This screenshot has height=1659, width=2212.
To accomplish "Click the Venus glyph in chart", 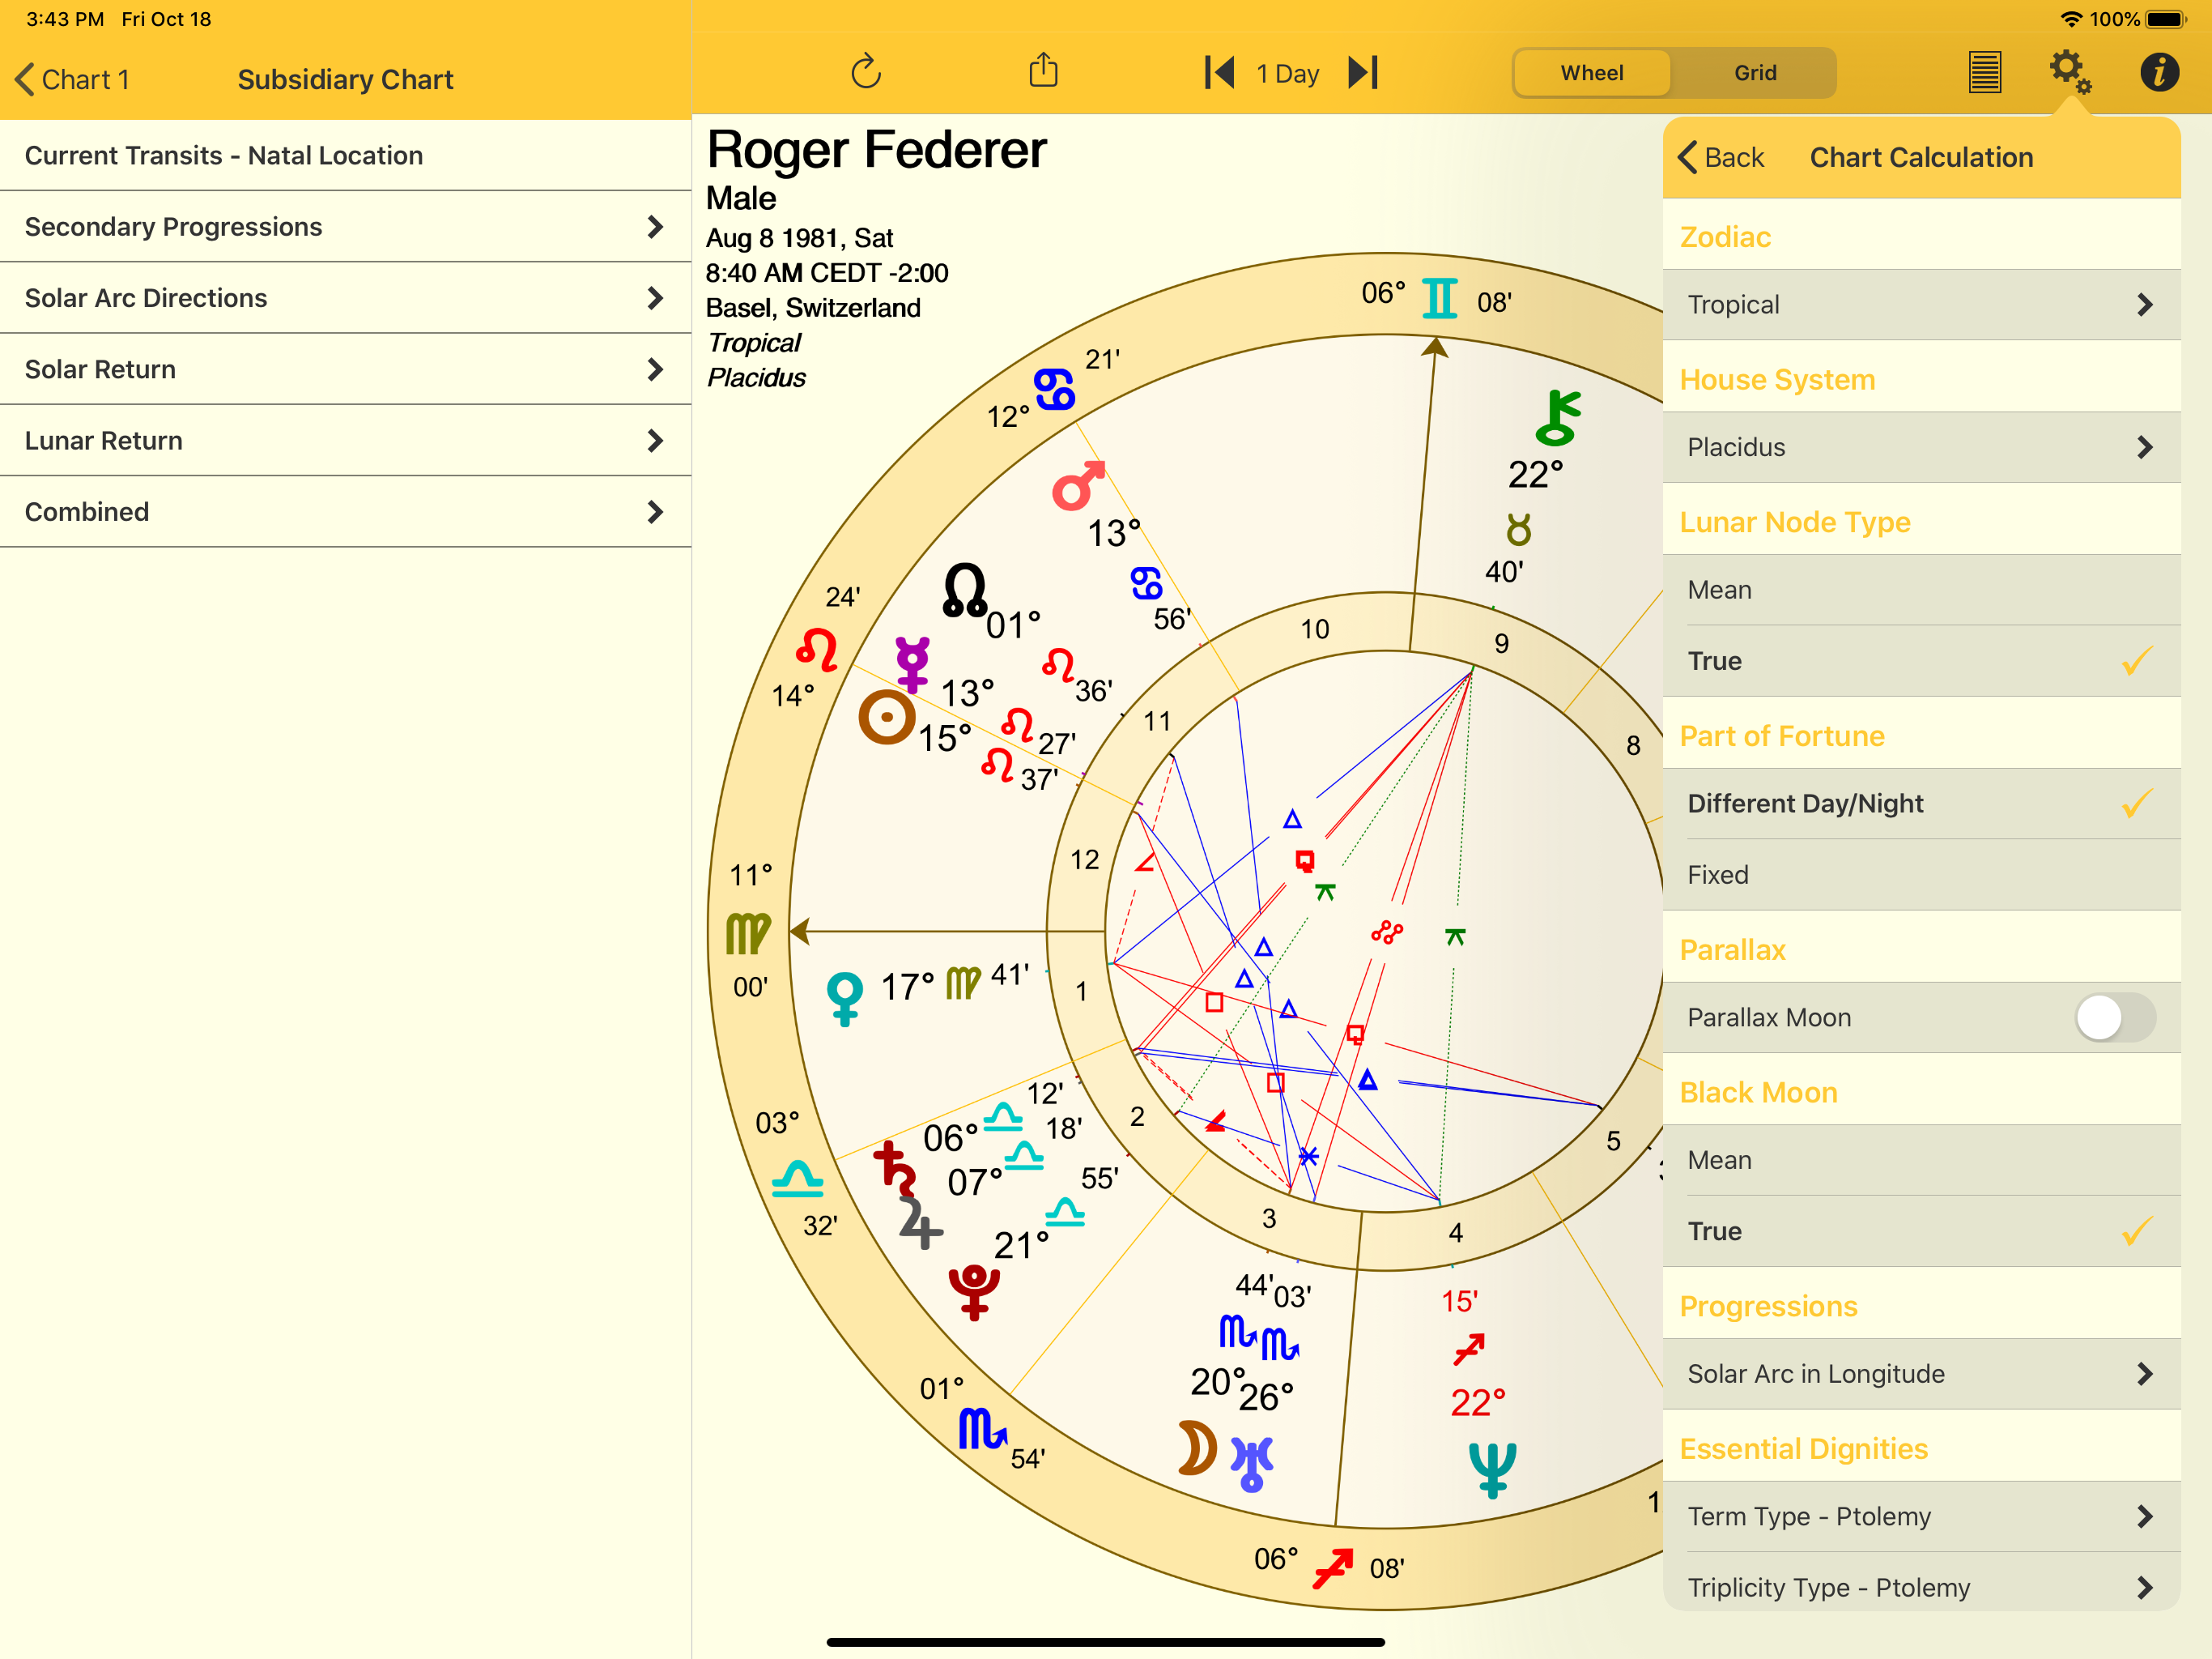I will [845, 996].
